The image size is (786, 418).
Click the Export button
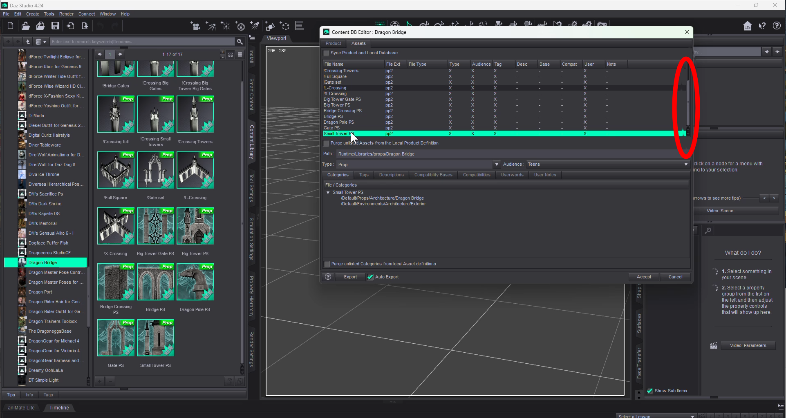point(350,277)
